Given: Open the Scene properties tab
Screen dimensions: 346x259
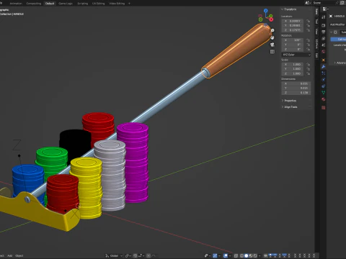Looking at the screenshot, I should pos(324,45).
